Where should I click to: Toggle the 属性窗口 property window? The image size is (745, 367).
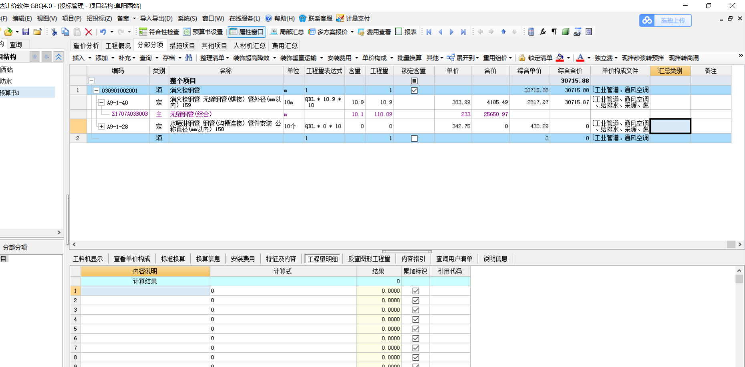(247, 32)
